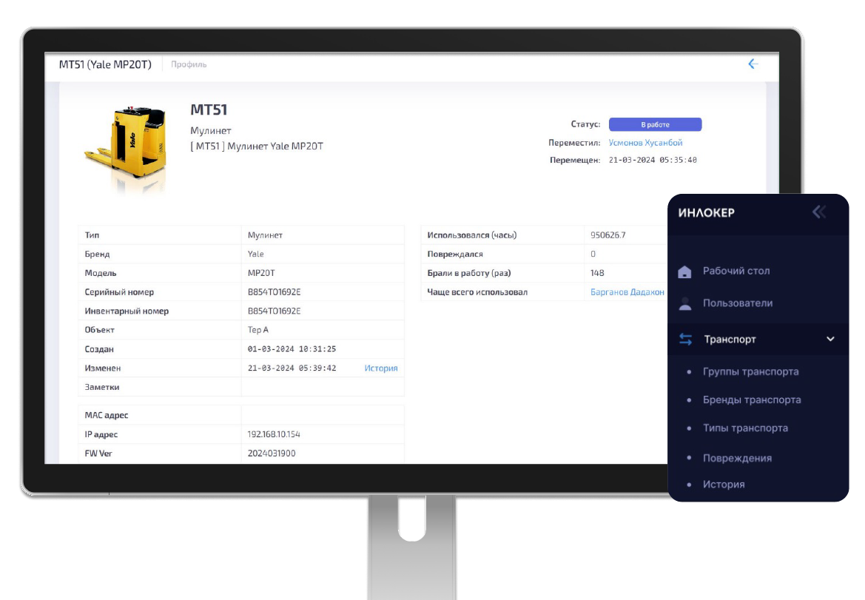Open История in the sidebar submenu
The image size is (865, 600).
tap(724, 484)
